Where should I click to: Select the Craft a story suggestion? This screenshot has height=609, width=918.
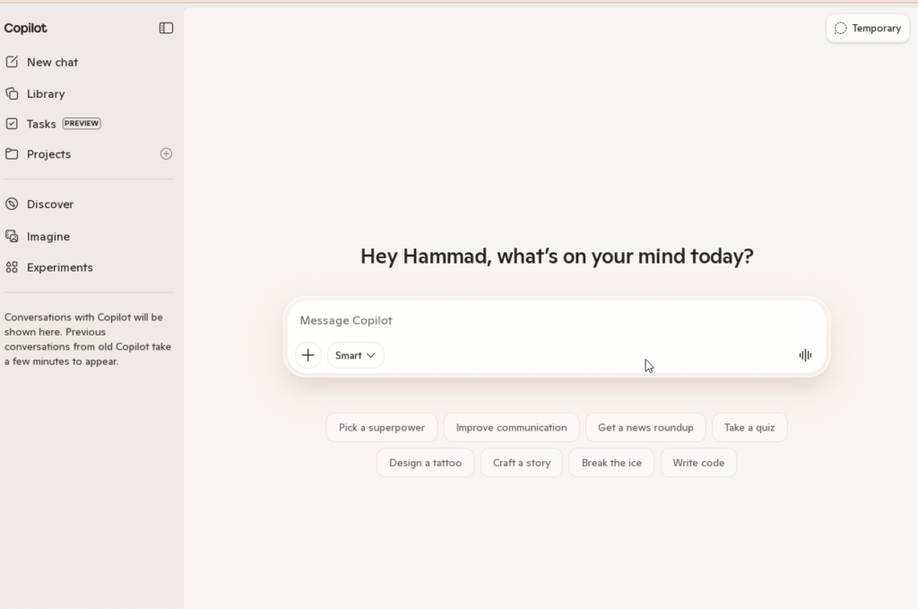click(x=521, y=463)
